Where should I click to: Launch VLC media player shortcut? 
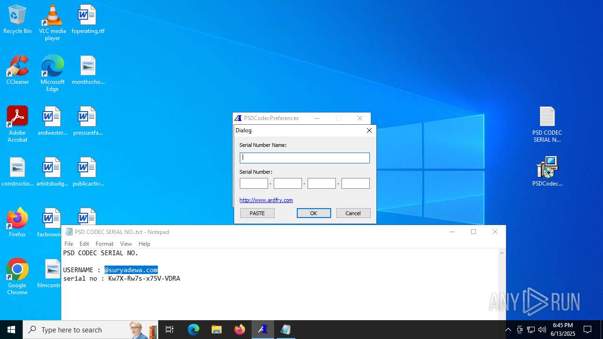click(52, 23)
